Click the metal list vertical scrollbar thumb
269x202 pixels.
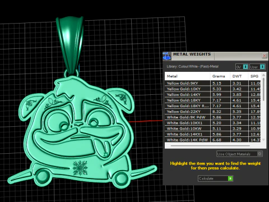point(263,89)
